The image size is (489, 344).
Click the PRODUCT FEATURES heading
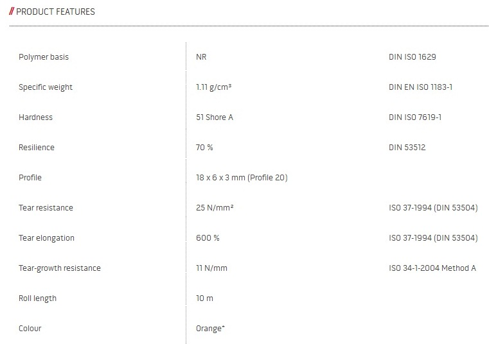(55, 12)
